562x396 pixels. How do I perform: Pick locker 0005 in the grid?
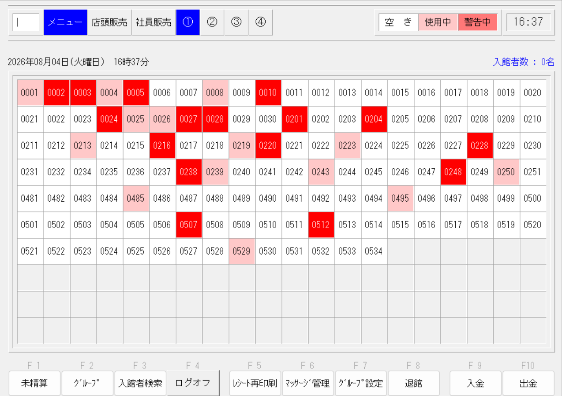coord(136,93)
